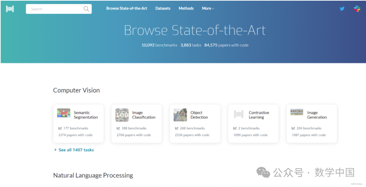Image resolution: width=366 pixels, height=187 pixels.
Task: Click the 3,883 tasks stat
Action: [x=191, y=45]
